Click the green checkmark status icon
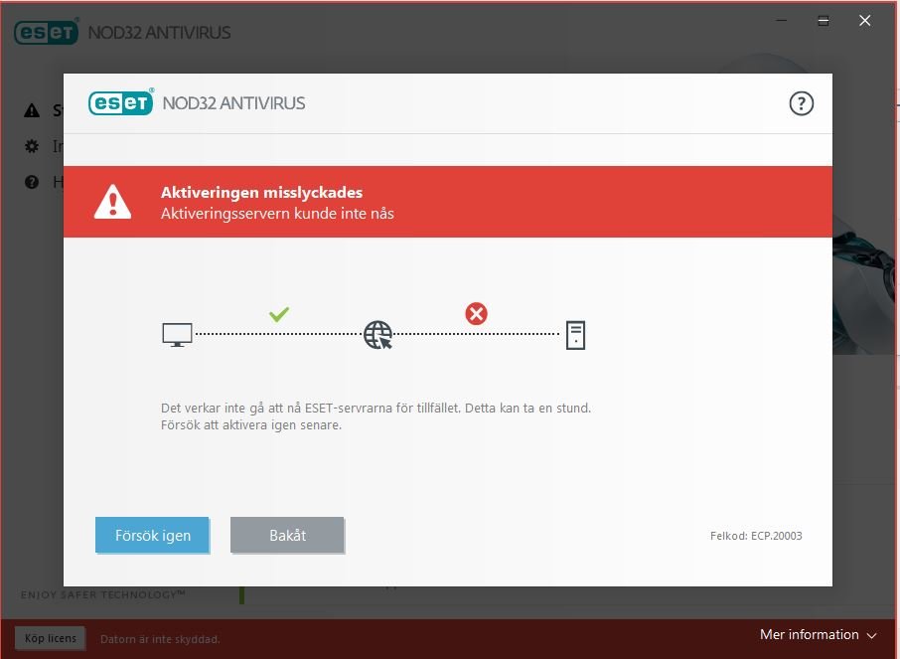The width and height of the screenshot is (900, 659). 279,314
